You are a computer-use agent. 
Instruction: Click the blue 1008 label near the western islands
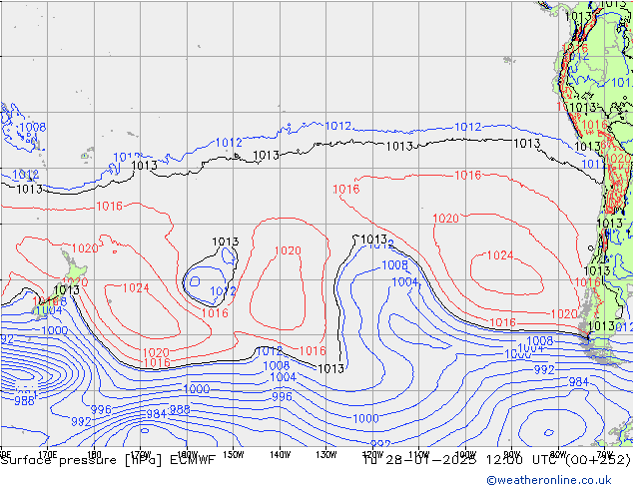(33, 128)
